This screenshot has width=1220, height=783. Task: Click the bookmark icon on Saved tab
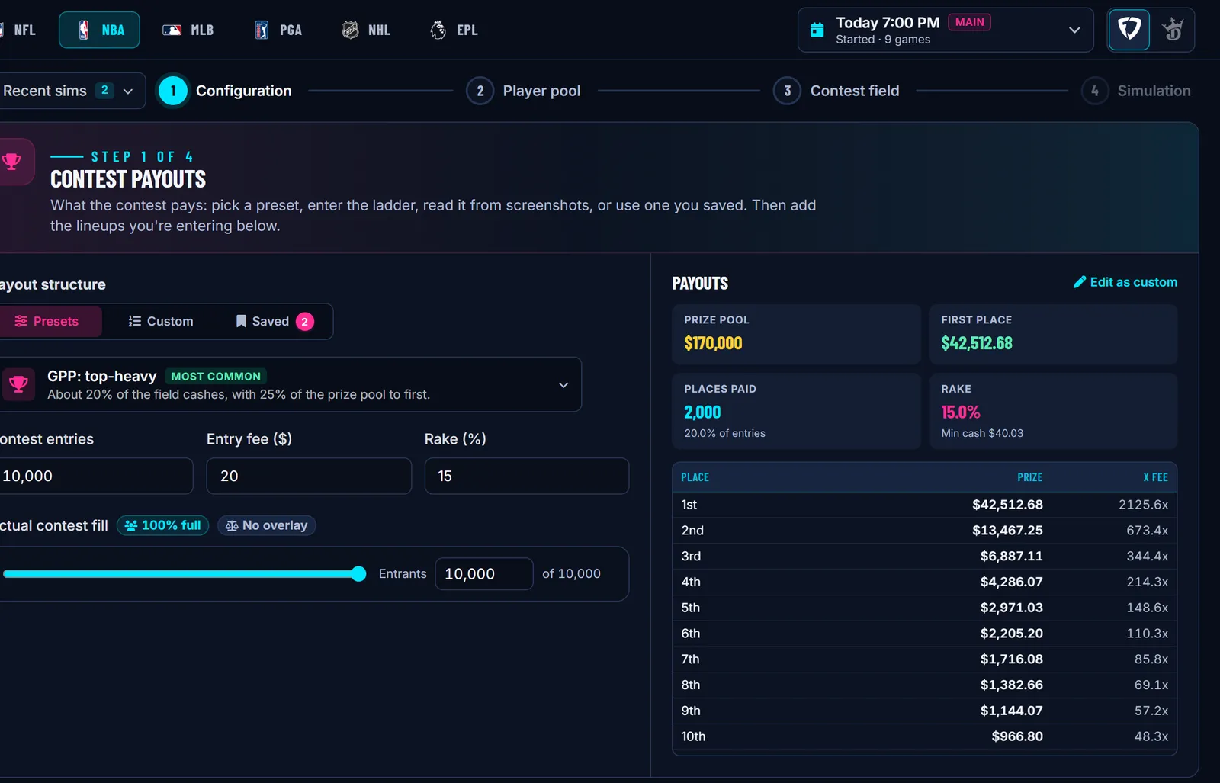click(241, 321)
